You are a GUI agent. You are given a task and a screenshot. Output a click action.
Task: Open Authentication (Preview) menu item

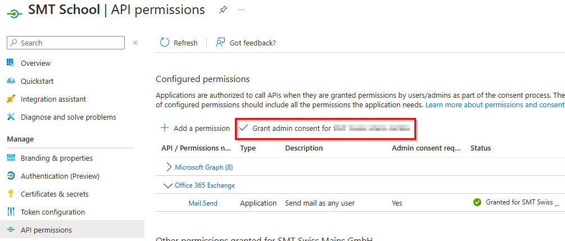point(60,176)
